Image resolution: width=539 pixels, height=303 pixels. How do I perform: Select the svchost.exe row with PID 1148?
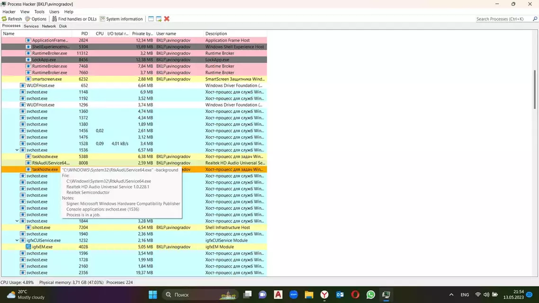tap(134, 92)
